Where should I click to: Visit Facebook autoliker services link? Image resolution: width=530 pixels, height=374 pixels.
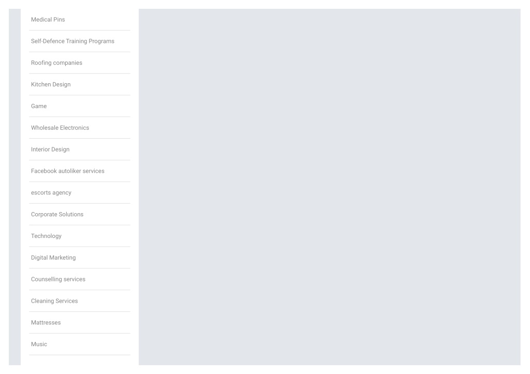(x=68, y=171)
